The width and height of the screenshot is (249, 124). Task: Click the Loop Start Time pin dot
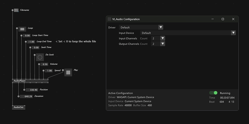click(21, 35)
